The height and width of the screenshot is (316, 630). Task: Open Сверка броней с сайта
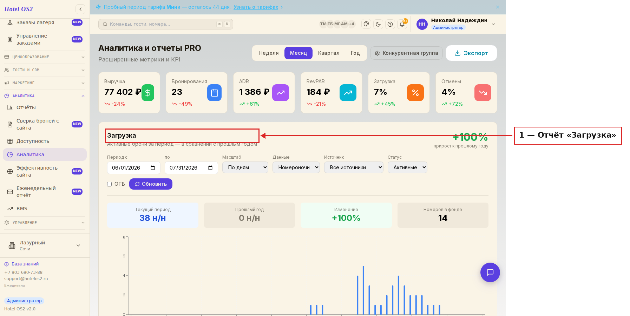pos(45,124)
